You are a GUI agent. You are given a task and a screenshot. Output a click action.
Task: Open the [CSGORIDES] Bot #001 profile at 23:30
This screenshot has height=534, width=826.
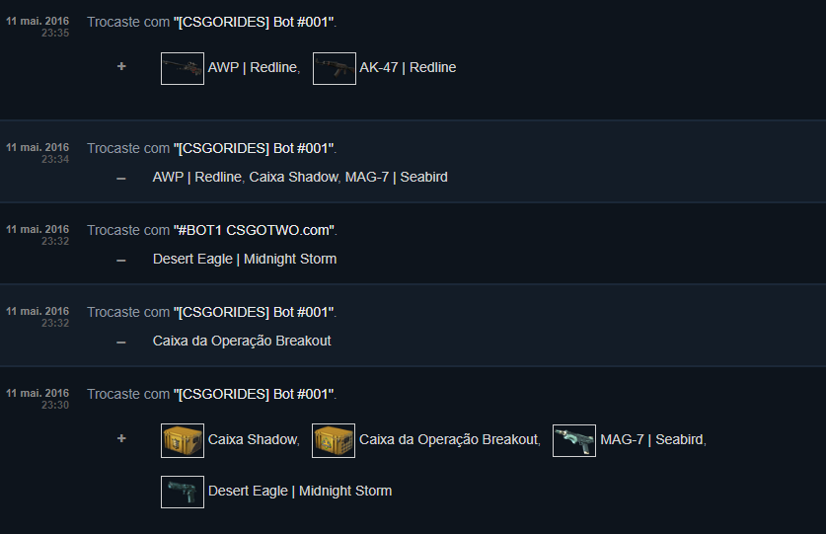pyautogui.click(x=255, y=394)
